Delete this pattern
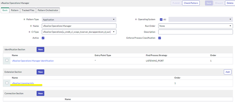The width and height of the screenshot is (235, 103). click(x=230, y=3)
